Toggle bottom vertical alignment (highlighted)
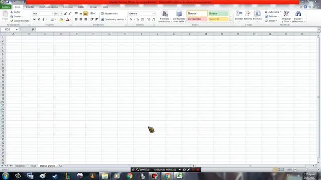This screenshot has height=180, width=321. click(x=86, y=14)
